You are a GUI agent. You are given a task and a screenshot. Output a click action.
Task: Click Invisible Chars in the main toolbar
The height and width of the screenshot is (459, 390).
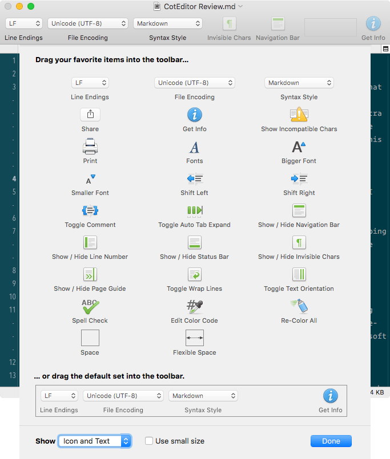pos(230,24)
